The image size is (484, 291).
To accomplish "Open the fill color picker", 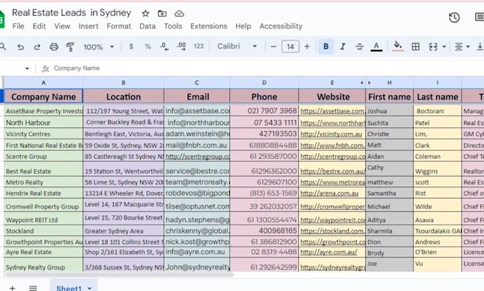I will [x=397, y=47].
